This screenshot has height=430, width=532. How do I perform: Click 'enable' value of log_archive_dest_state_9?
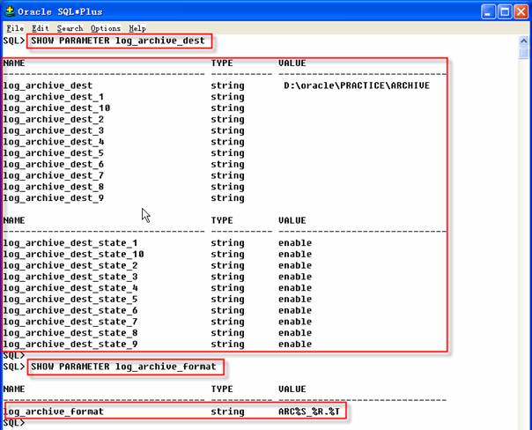pos(295,345)
